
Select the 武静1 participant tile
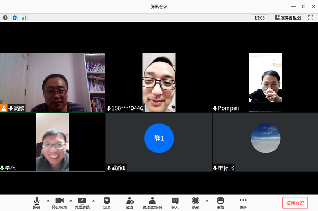[159, 142]
